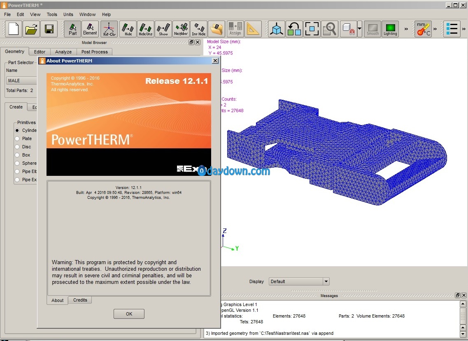Expand hidden toolbar items after units icon

tap(435, 29)
